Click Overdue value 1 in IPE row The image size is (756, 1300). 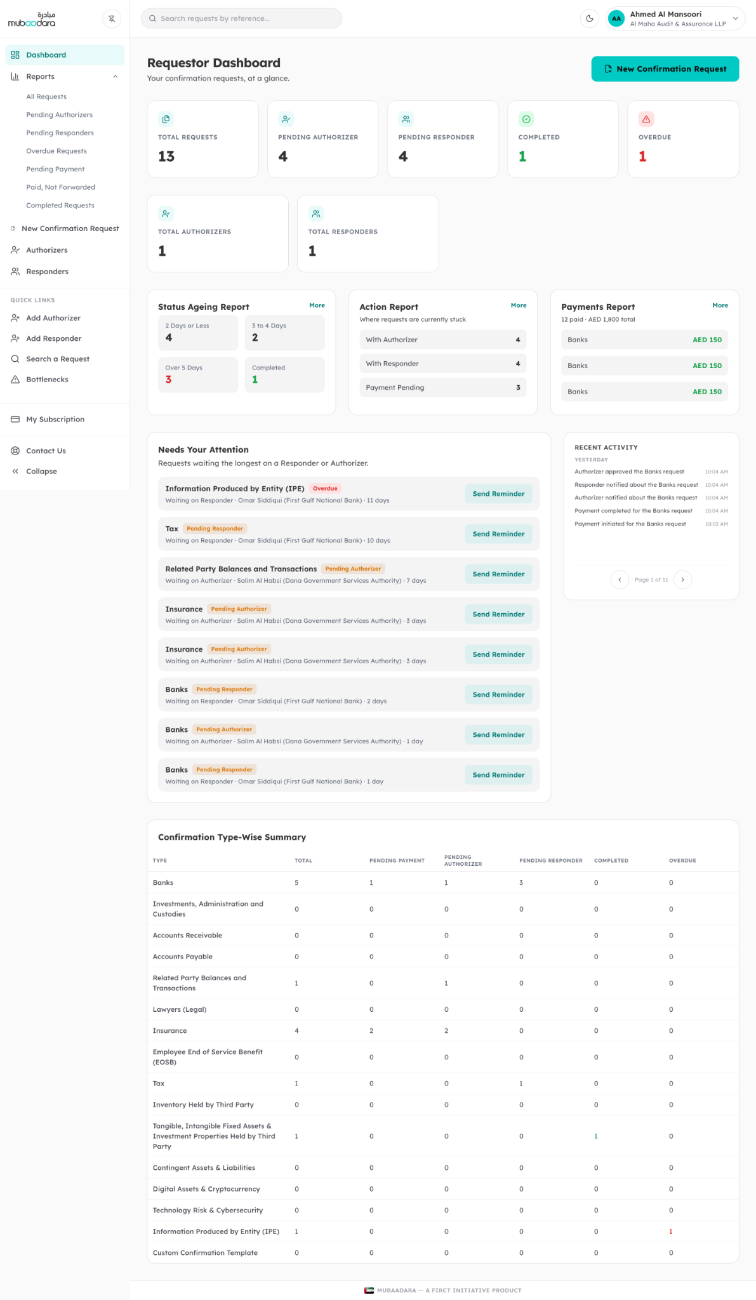pyautogui.click(x=671, y=1231)
